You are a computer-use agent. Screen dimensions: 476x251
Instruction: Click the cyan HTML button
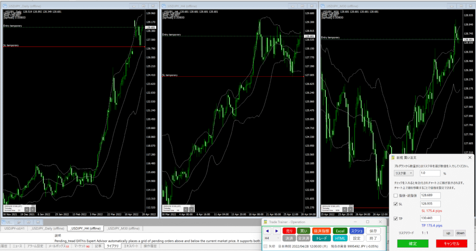coord(340,238)
